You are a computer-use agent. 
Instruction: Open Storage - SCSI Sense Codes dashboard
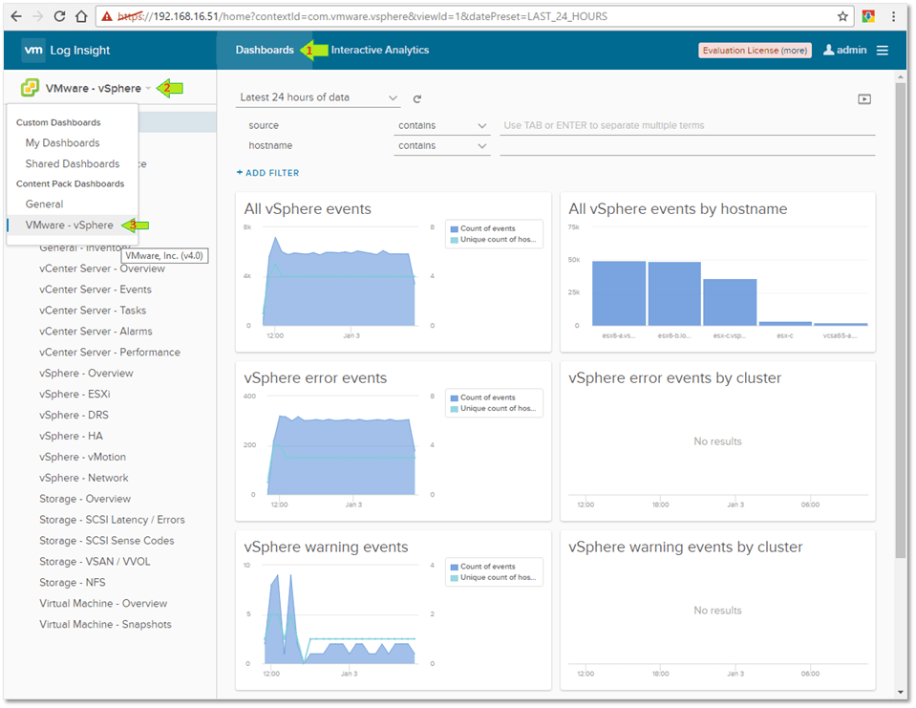pyautogui.click(x=107, y=541)
